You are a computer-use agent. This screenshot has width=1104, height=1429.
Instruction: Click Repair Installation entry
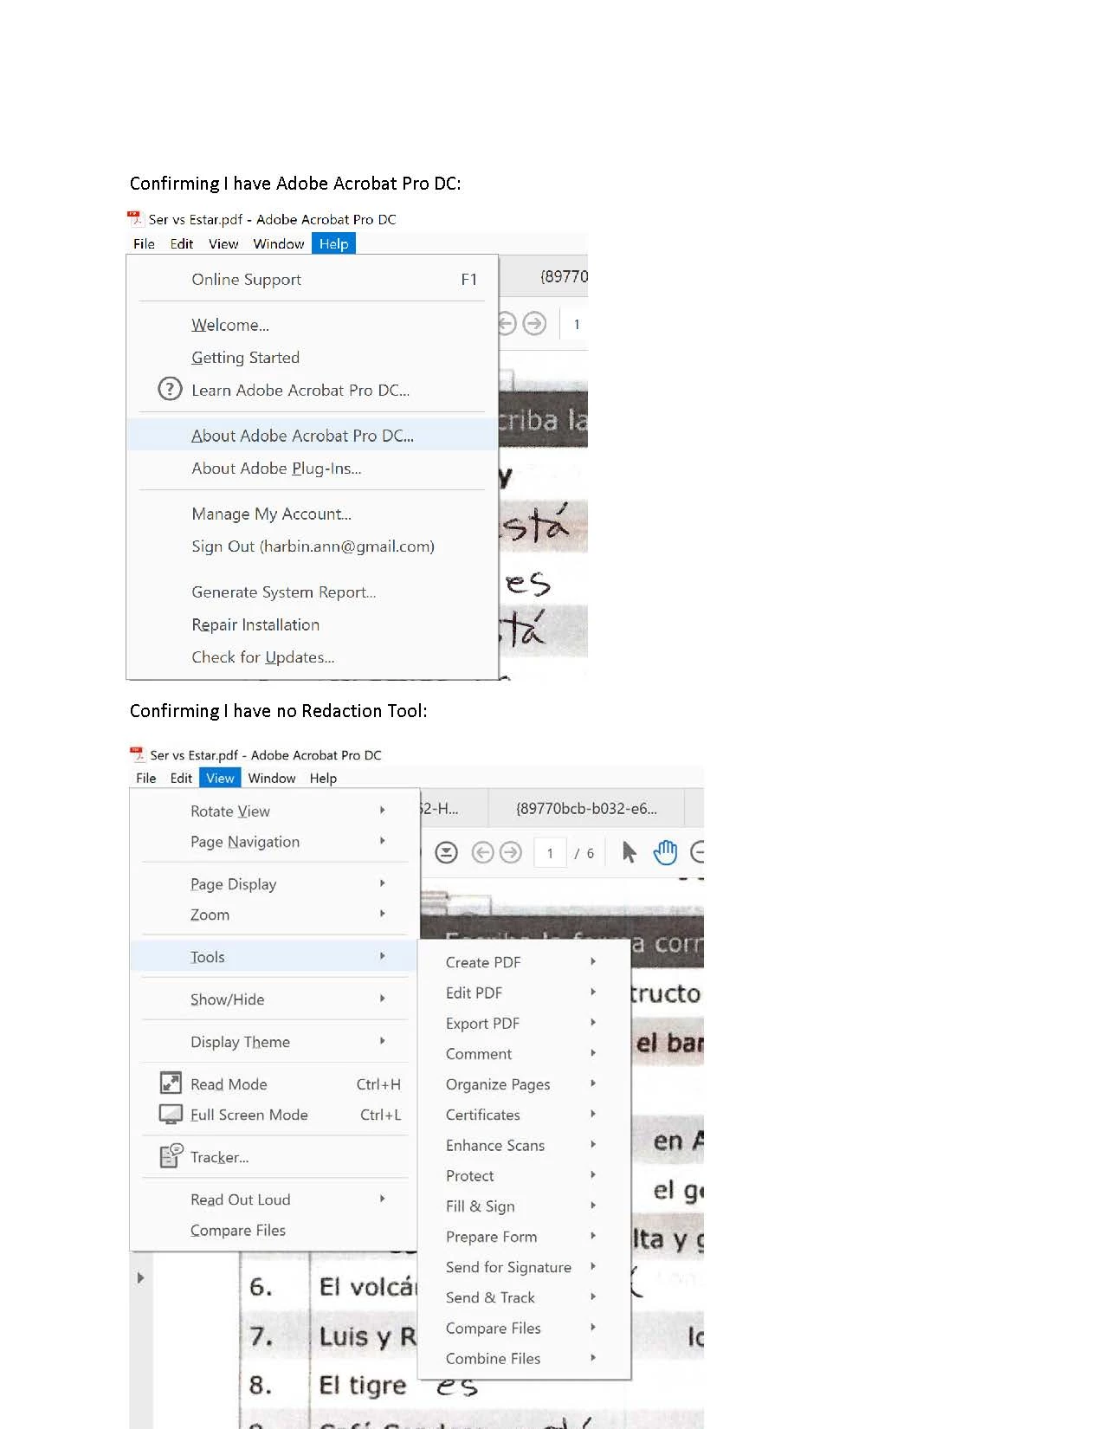(313, 624)
